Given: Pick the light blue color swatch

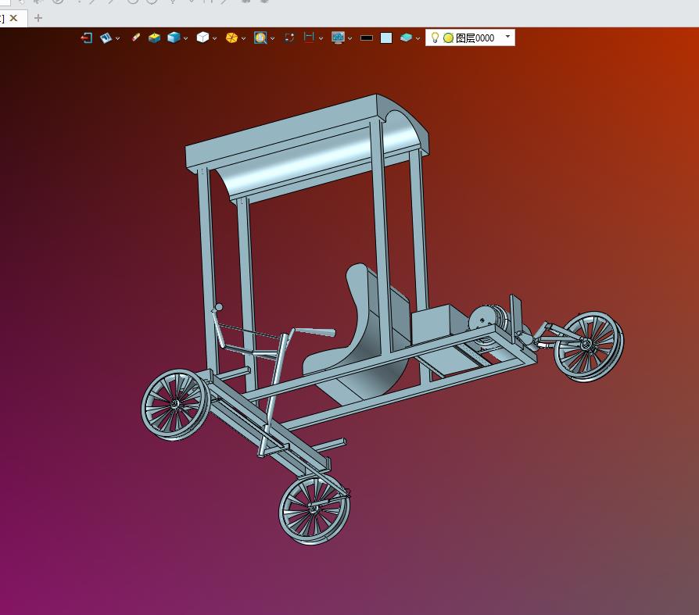Looking at the screenshot, I should click(x=386, y=38).
